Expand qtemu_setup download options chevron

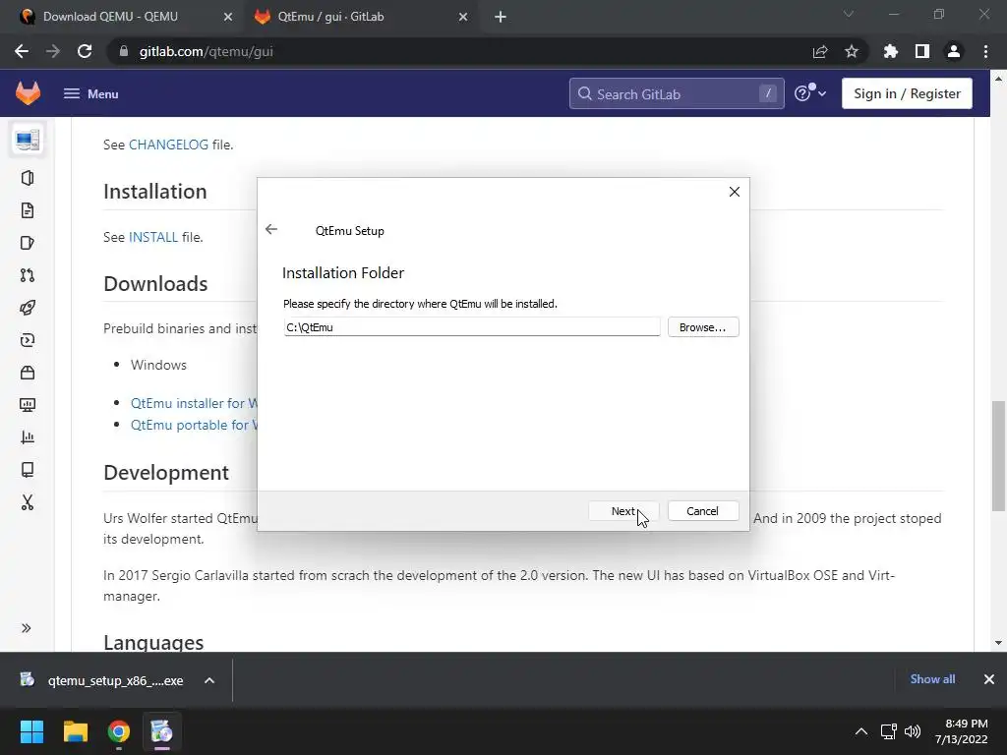[x=209, y=680]
